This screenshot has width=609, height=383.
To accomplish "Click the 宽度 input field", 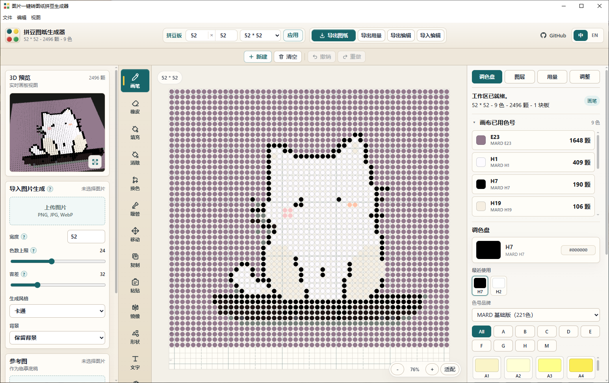I will point(86,237).
